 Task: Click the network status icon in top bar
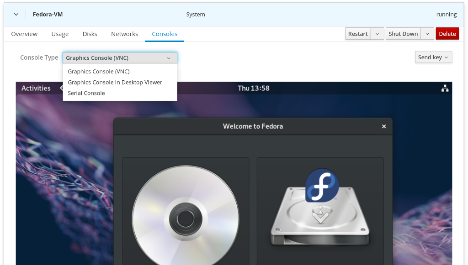click(x=445, y=88)
